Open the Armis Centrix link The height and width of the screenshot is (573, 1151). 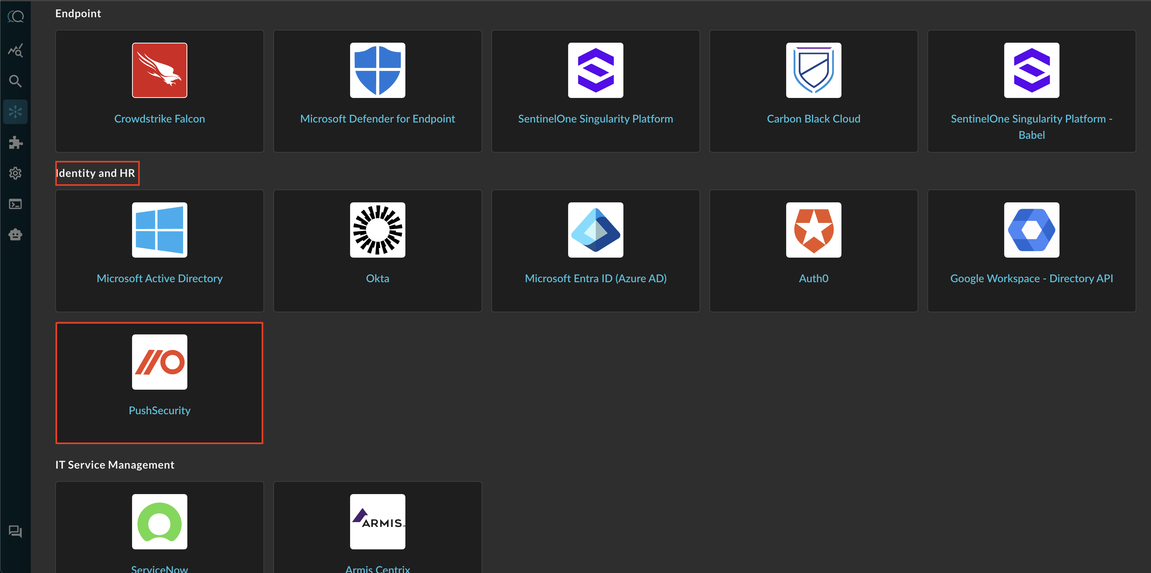377,568
